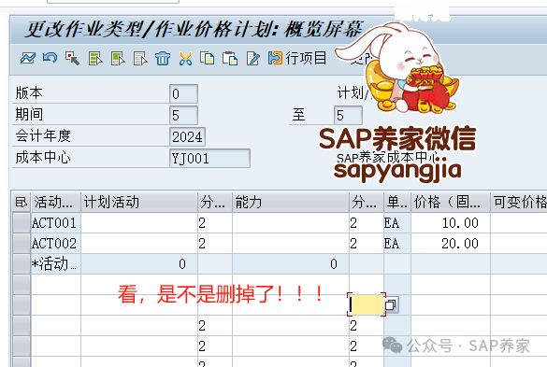Click the second green row icon
547x367 pixels.
[118, 59]
